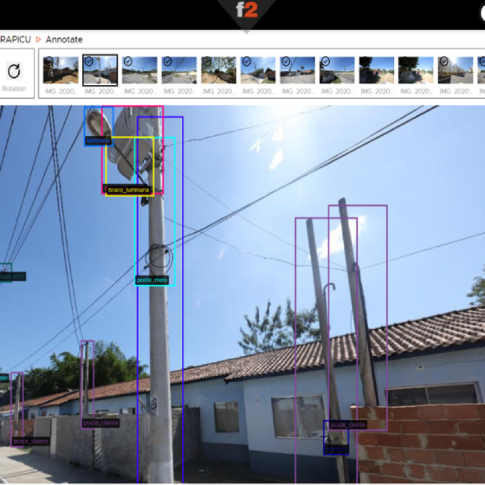This screenshot has height=485, width=485.
Task: Select the Annotate breadcrumb item
Action: pos(64,39)
